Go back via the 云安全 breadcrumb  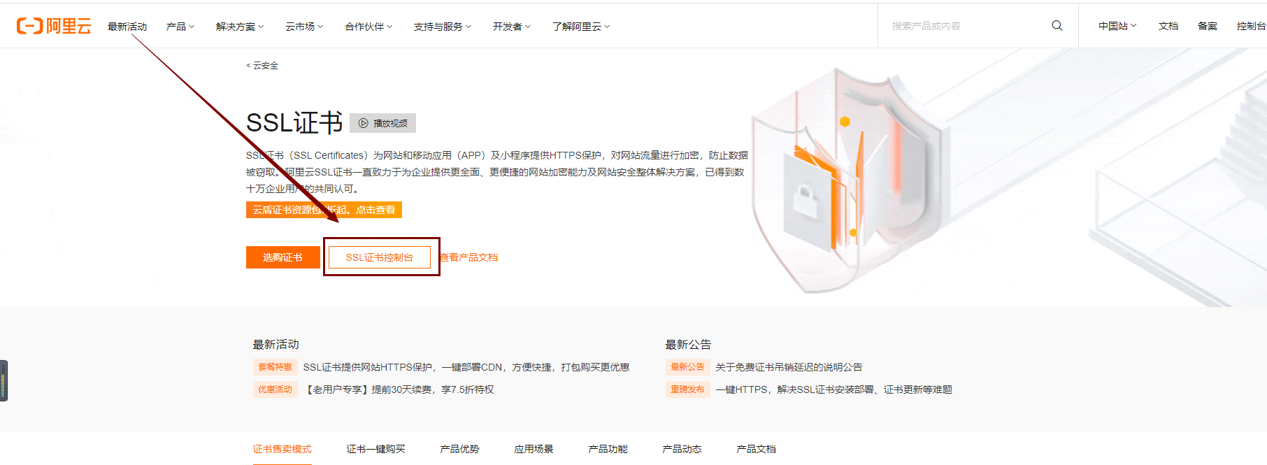pyautogui.click(x=263, y=66)
